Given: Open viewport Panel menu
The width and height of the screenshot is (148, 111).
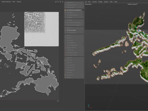Looking at the screenshot, I should coord(116,2).
